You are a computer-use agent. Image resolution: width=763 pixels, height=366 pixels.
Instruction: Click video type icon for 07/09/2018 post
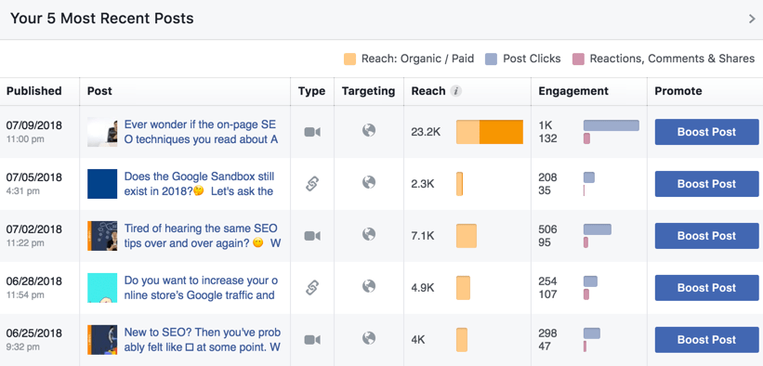(312, 132)
